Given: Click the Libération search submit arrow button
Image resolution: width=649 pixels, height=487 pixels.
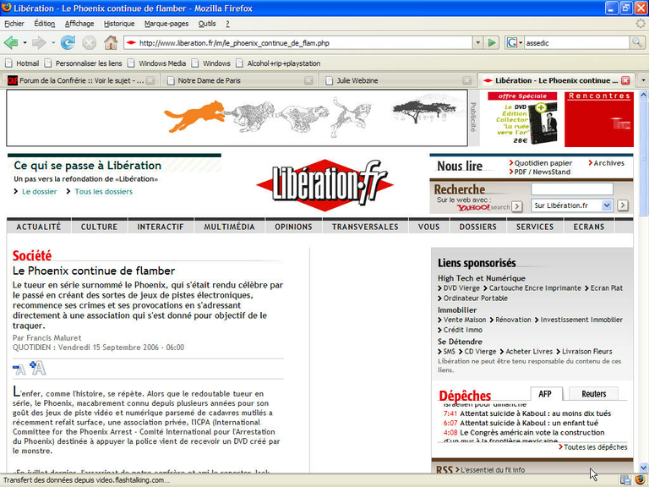Looking at the screenshot, I should click(623, 205).
